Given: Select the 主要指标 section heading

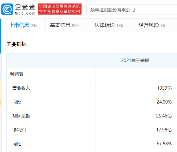Looking at the screenshot, I should tap(16, 44).
